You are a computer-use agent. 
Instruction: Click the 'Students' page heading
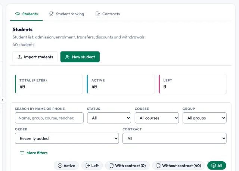pos(22,29)
